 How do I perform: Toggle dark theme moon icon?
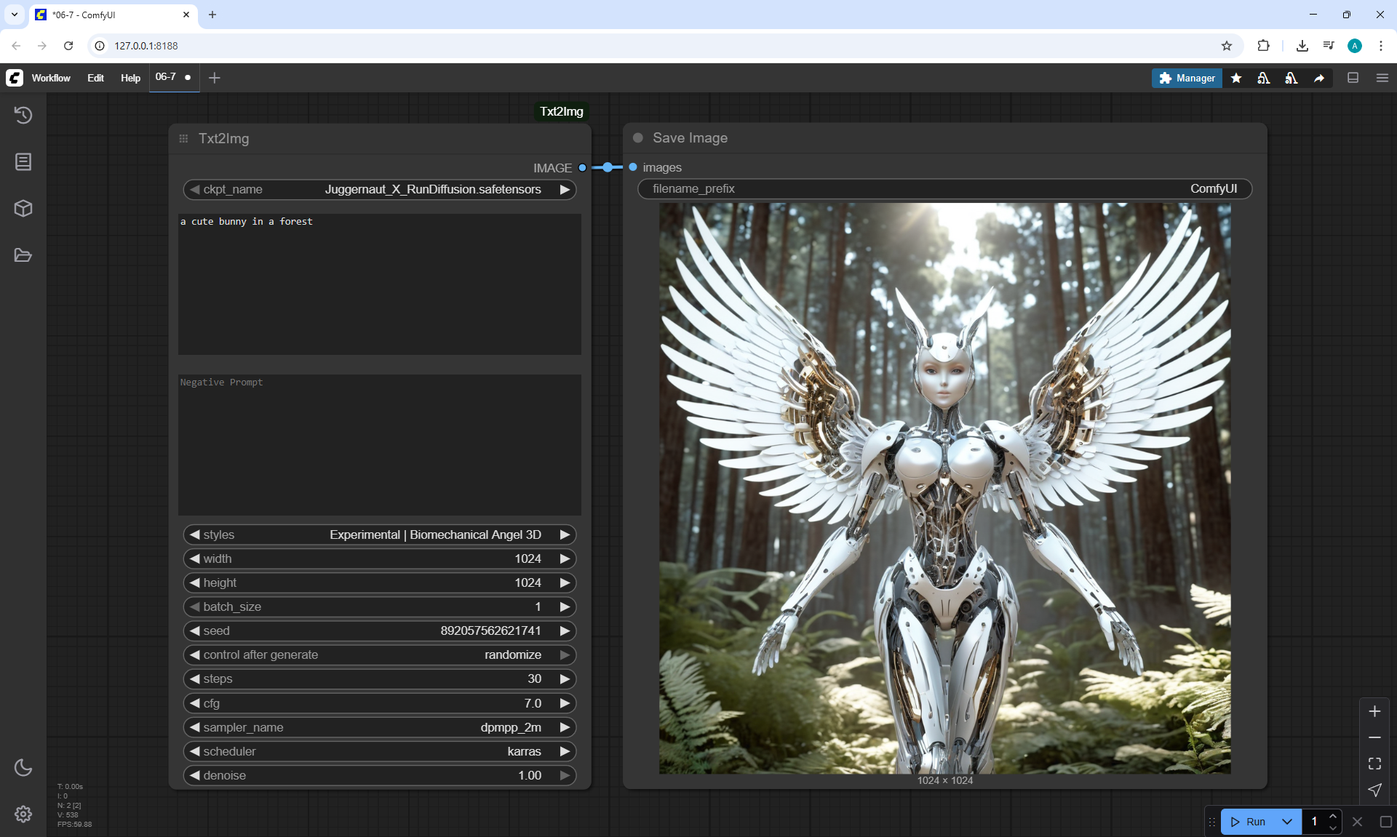pyautogui.click(x=23, y=767)
